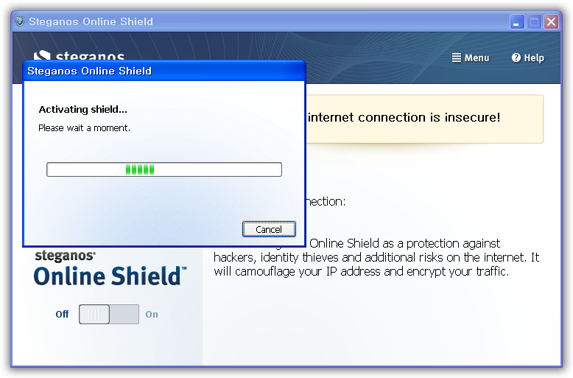Select the Off label beside the switch

tap(62, 315)
